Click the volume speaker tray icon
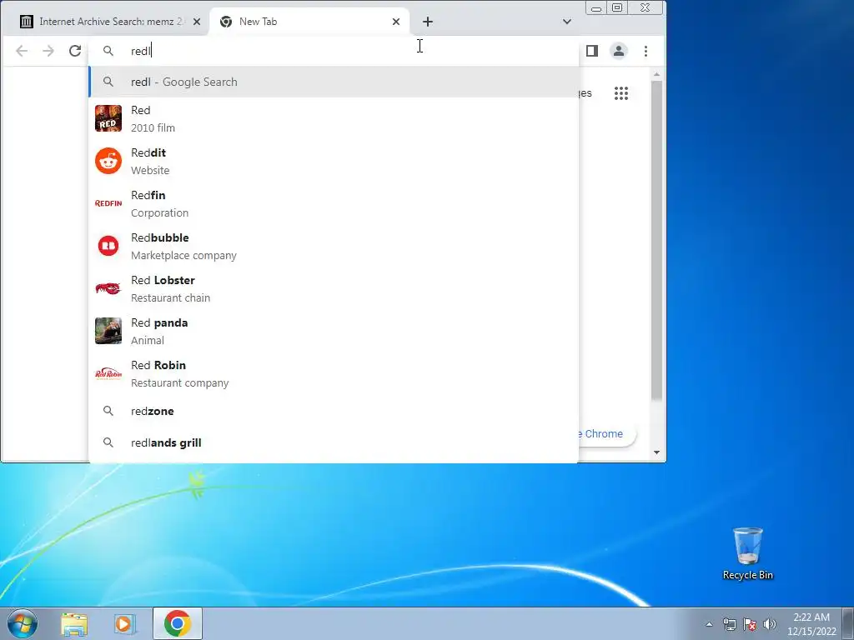Image resolution: width=854 pixels, height=640 pixels. pyautogui.click(x=770, y=624)
